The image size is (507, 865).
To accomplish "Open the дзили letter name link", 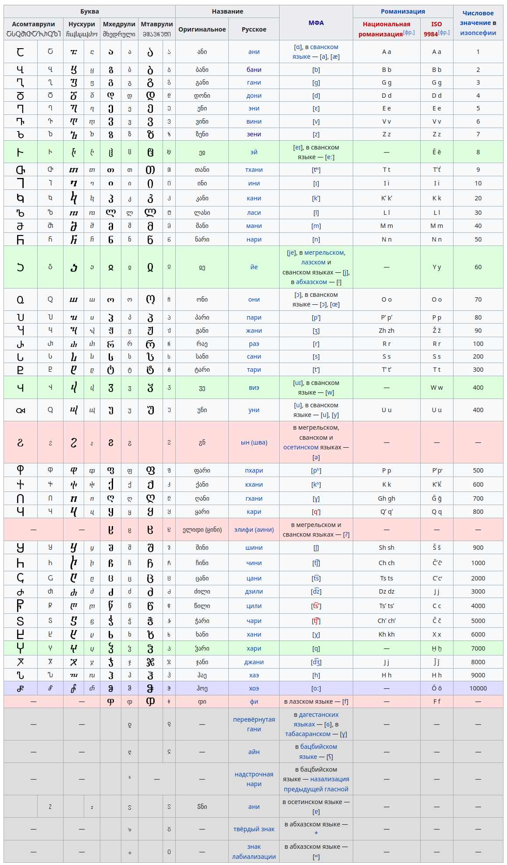I will (x=254, y=591).
